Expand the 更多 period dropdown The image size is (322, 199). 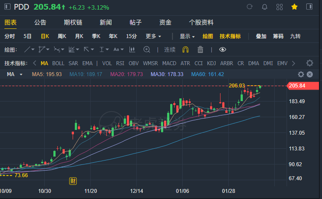pyautogui.click(x=153, y=36)
